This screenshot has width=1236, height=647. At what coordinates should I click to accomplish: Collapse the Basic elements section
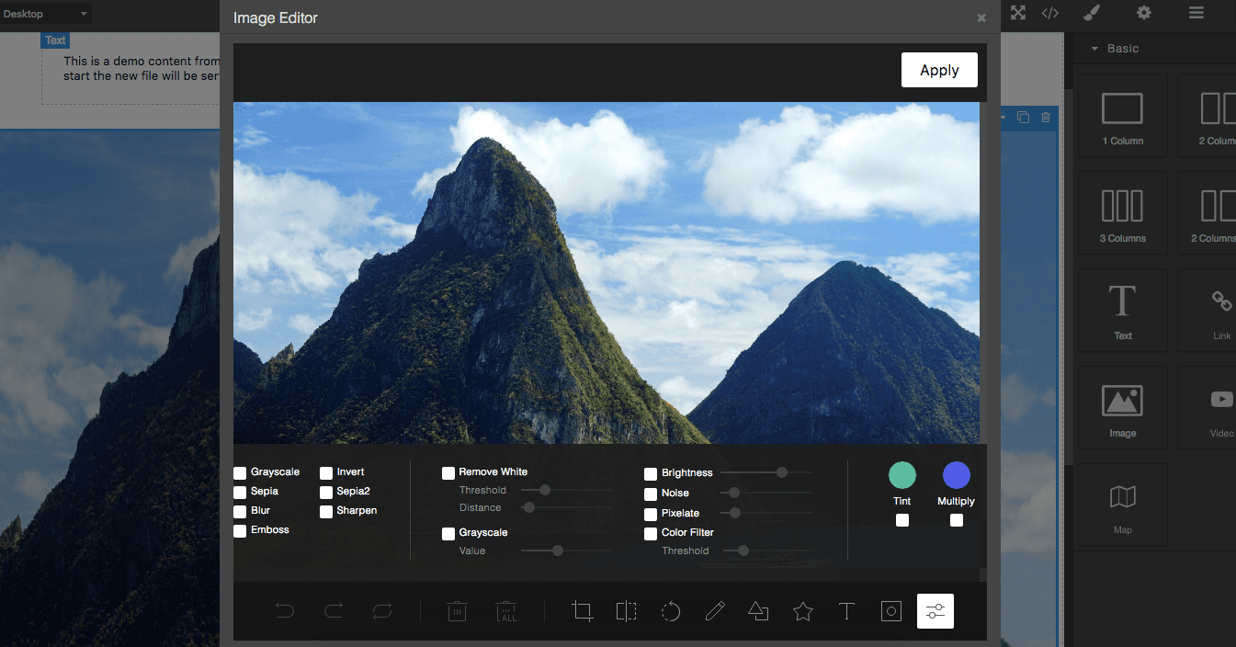click(1095, 48)
